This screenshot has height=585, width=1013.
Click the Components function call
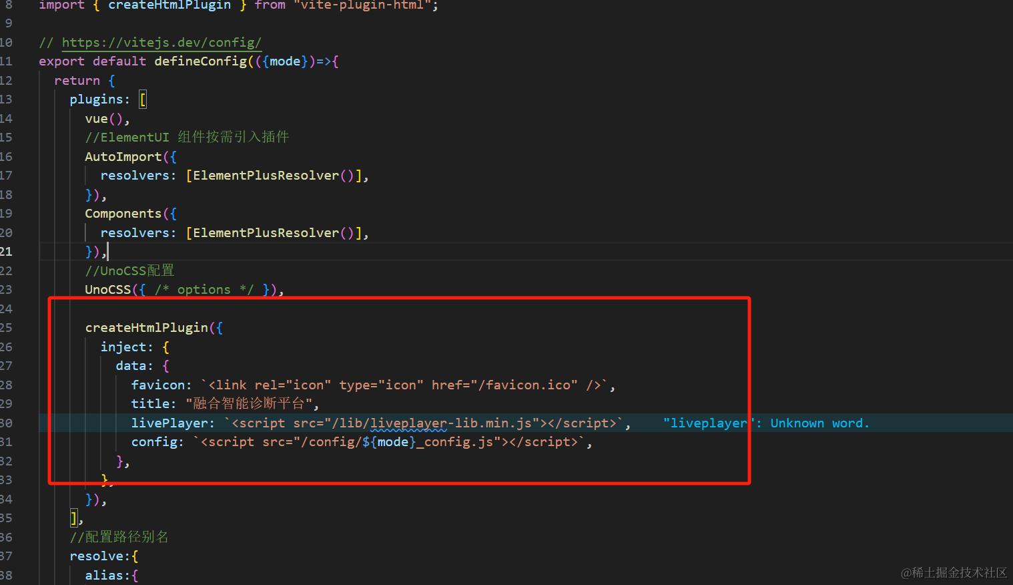tap(123, 214)
